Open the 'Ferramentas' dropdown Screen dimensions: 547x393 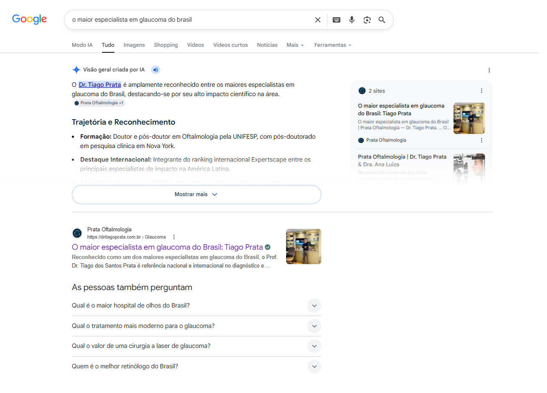(x=333, y=45)
